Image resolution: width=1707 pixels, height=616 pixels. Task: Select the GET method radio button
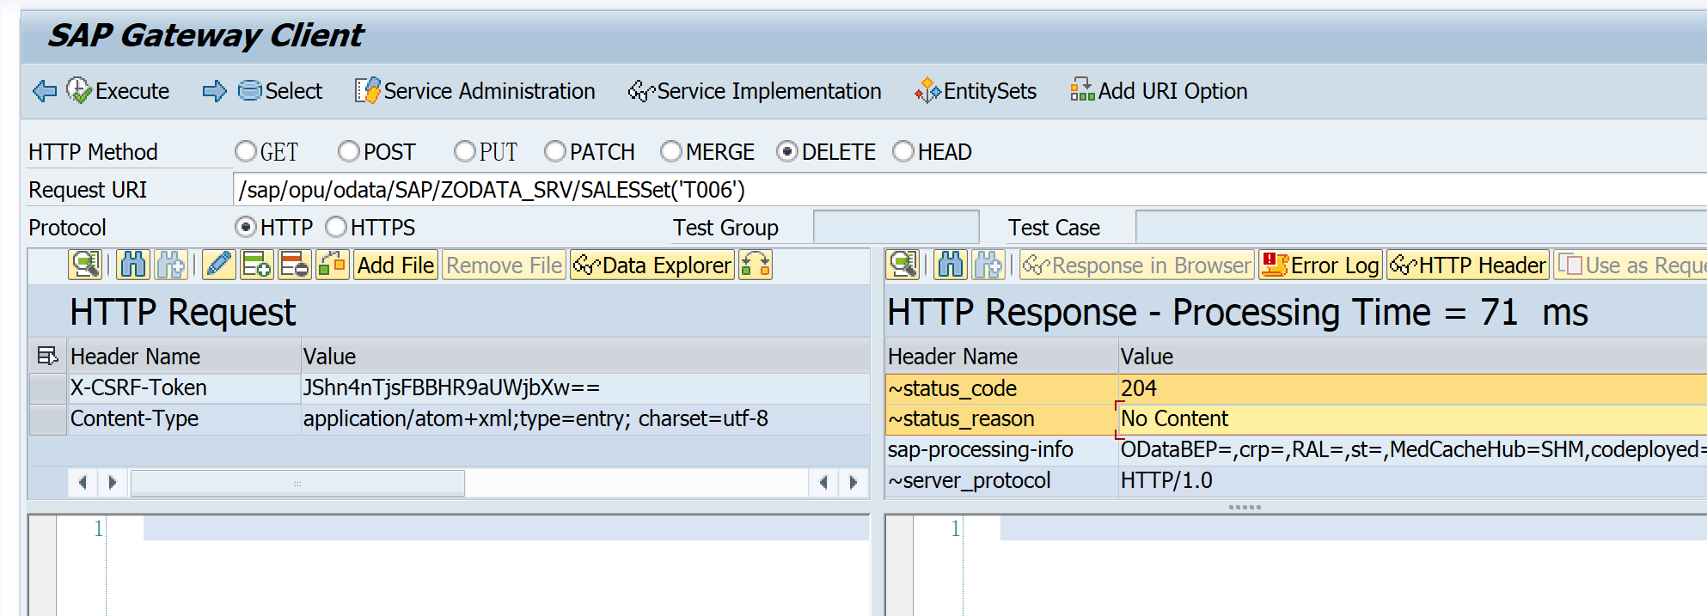(246, 152)
